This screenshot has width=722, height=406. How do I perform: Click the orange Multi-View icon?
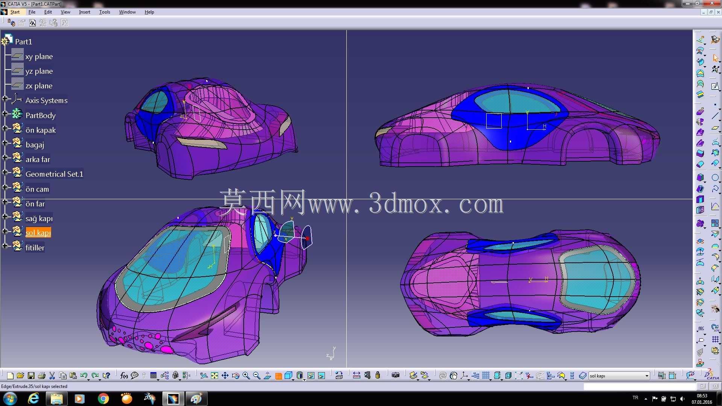(278, 376)
